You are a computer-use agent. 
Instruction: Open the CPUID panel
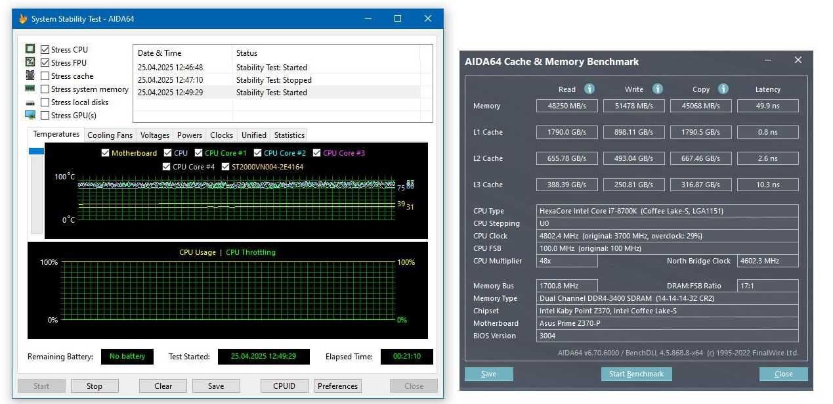tap(284, 386)
